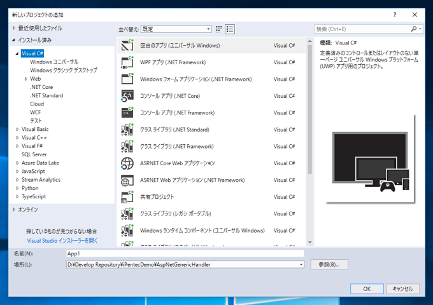This screenshot has height=305, width=433.
Task: Pick Windows Runtime component template icon
Action: click(x=127, y=230)
